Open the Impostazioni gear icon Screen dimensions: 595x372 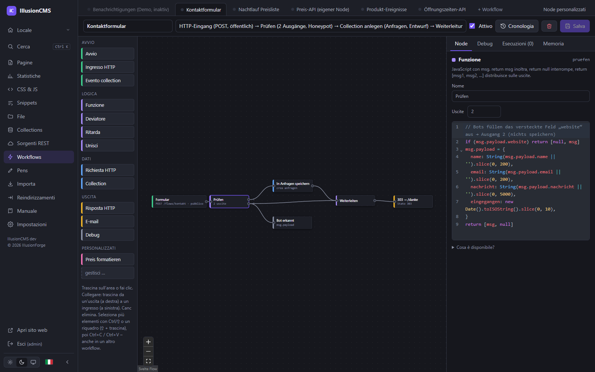pos(10,224)
